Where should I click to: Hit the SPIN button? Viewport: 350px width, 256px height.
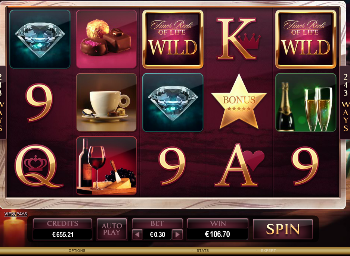click(x=283, y=229)
